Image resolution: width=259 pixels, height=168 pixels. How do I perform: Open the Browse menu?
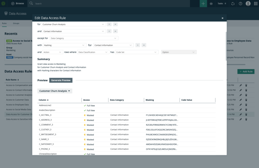(x=18, y=3)
